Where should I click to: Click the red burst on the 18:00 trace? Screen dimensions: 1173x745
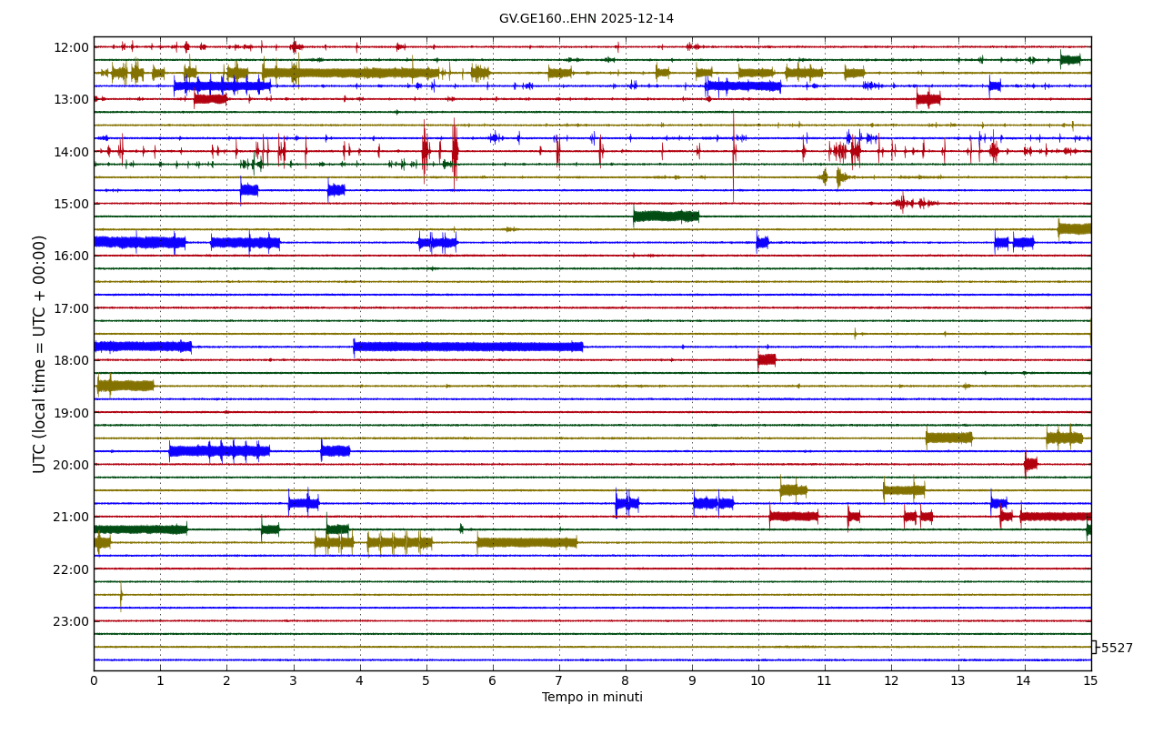pyautogui.click(x=767, y=359)
